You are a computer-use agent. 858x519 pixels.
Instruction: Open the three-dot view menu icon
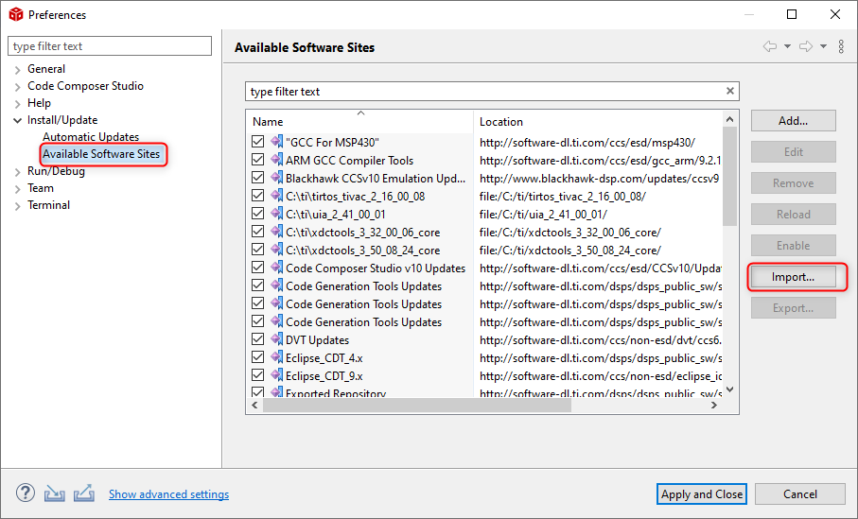point(841,46)
